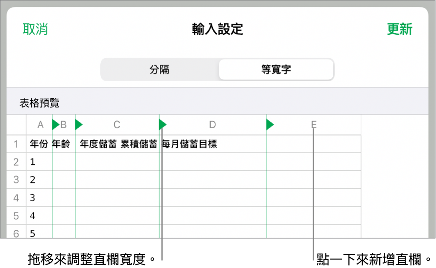Image resolution: width=436 pixels, height=268 pixels.
Task: Select row header 2
Action: coord(16,162)
